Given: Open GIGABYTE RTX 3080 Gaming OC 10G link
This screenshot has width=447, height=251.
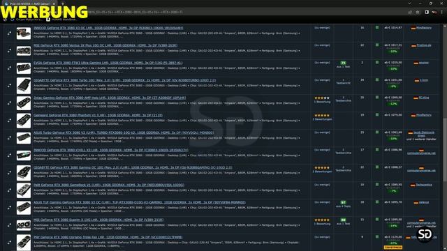Looking at the screenshot, I should [133, 167].
